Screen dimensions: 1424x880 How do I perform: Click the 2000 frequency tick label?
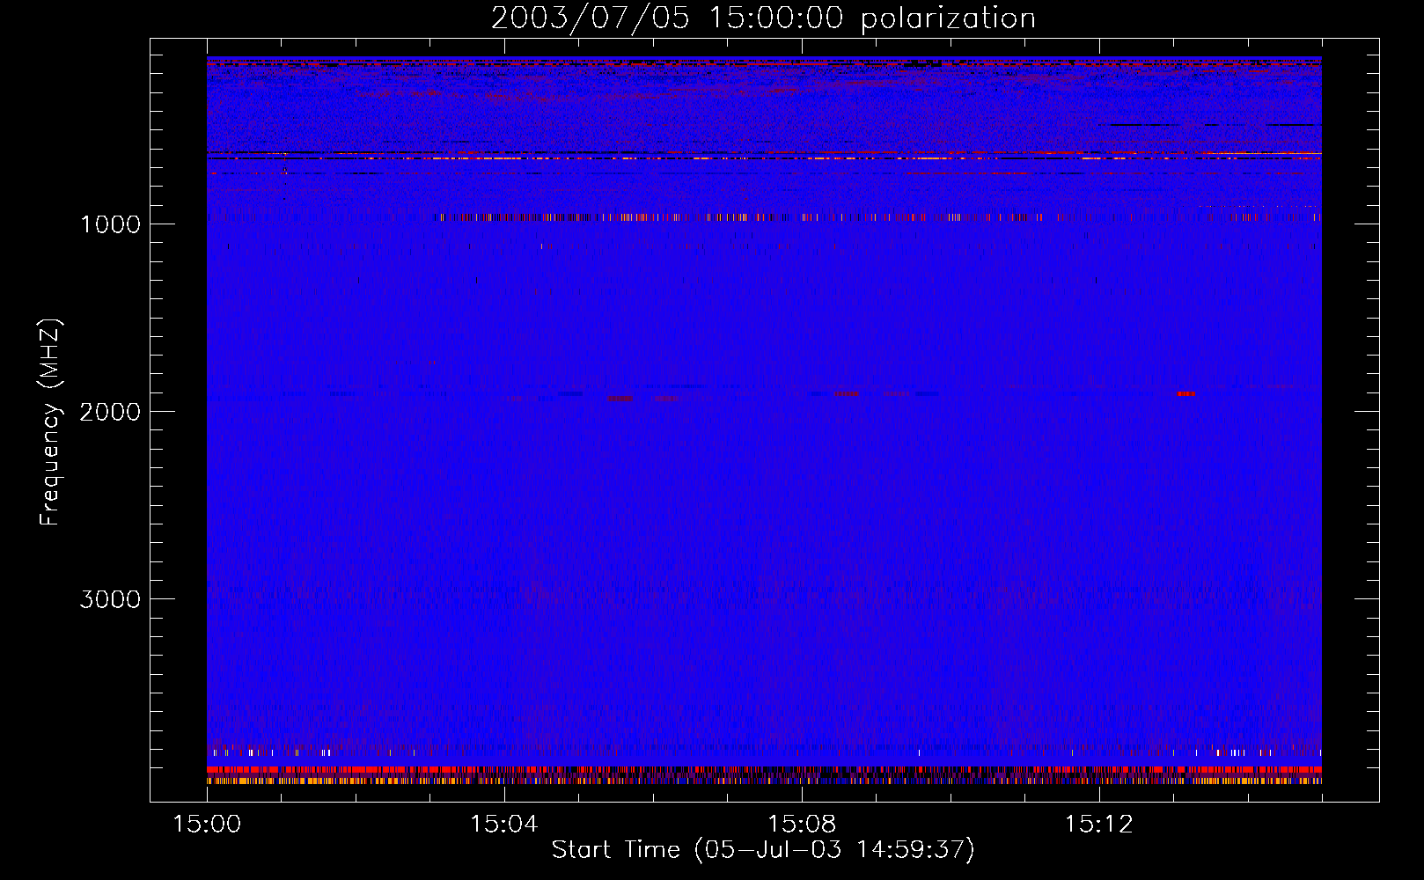click(x=110, y=412)
